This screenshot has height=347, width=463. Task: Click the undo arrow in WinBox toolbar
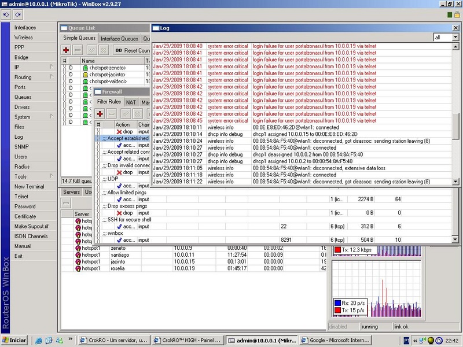pyautogui.click(x=6, y=14)
